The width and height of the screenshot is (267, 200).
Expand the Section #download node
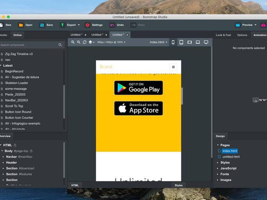[3, 168]
